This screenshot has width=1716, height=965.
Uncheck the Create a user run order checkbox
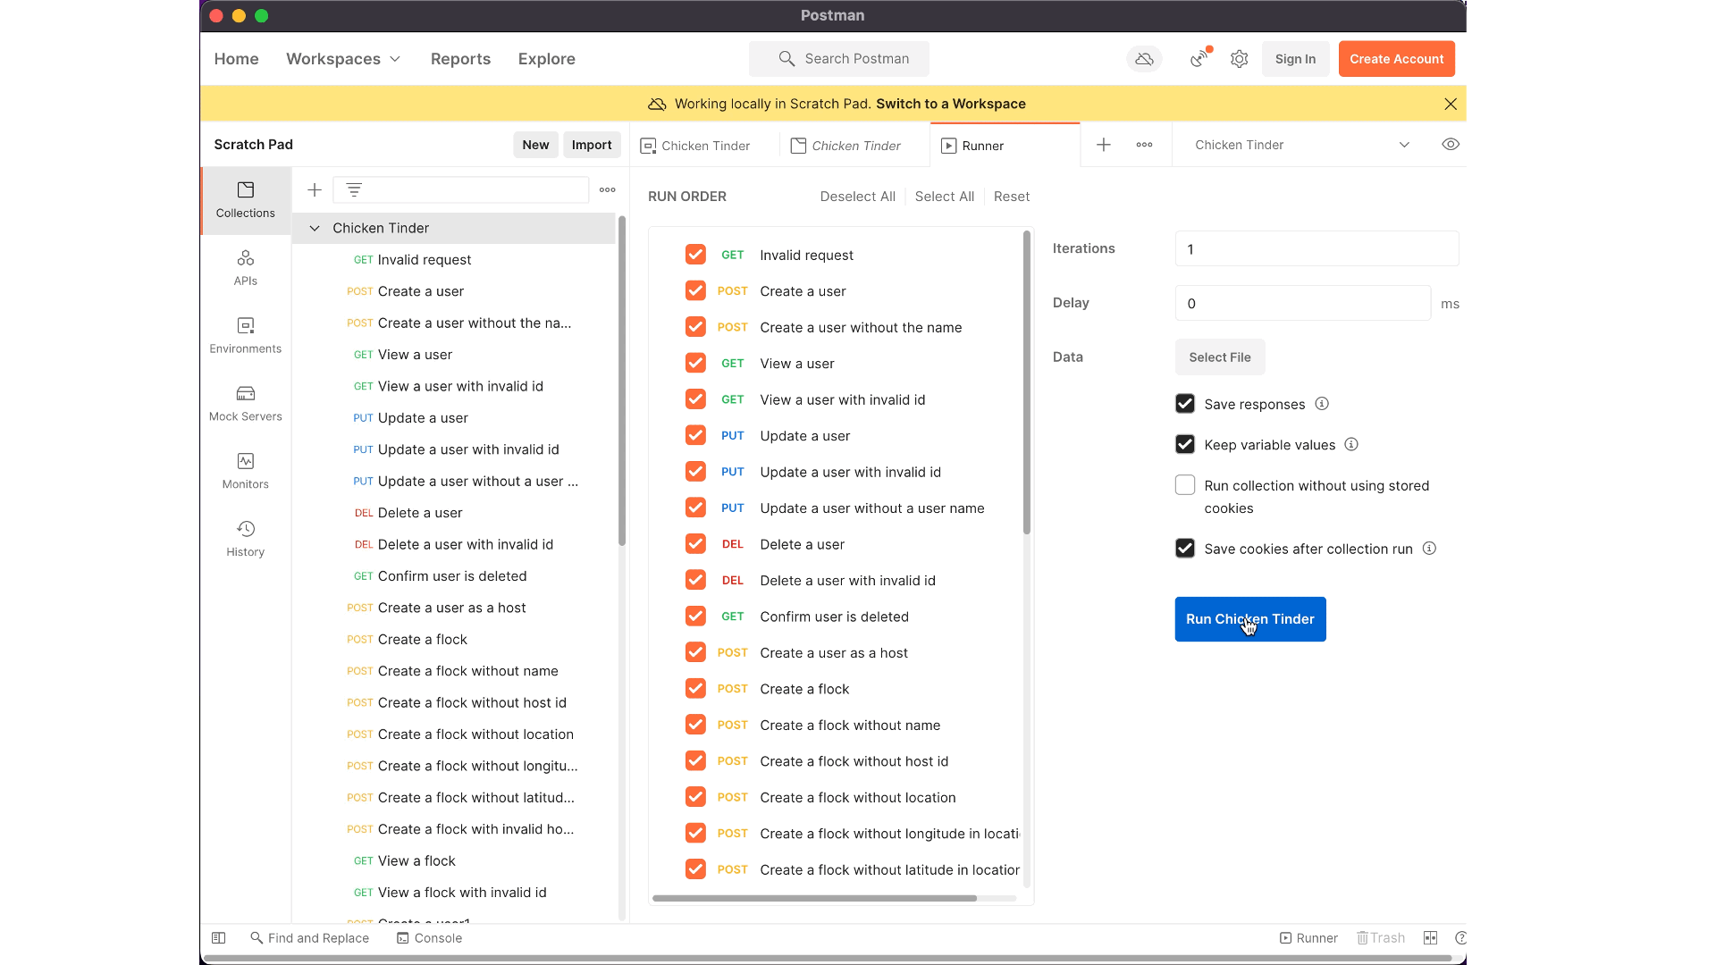pos(695,290)
